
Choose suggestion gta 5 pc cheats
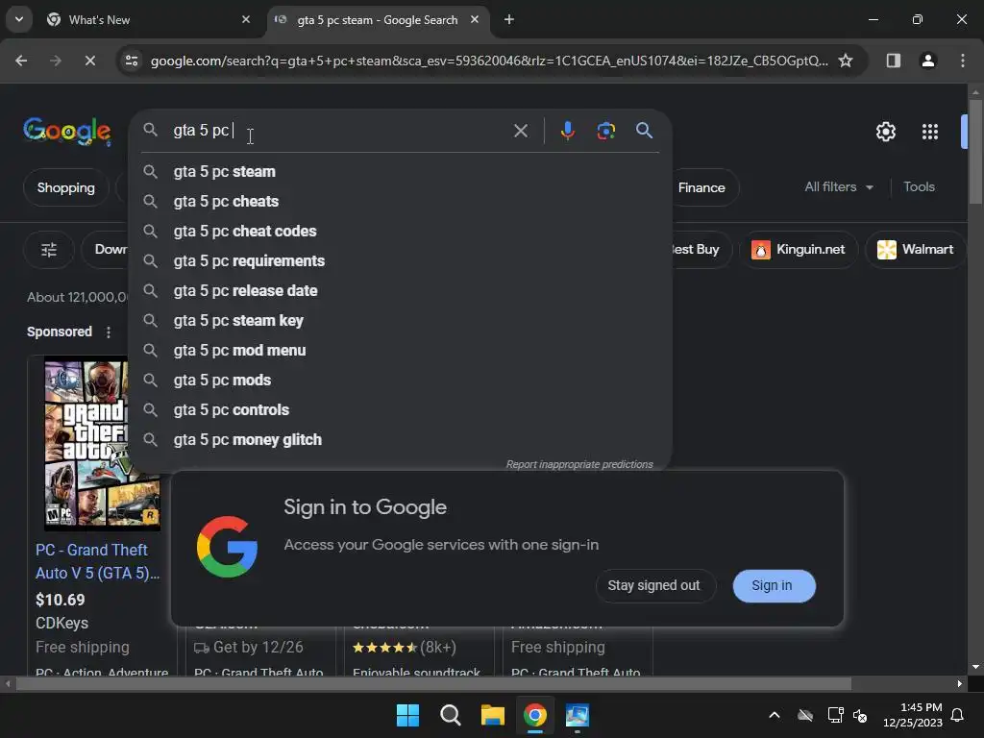pos(400,202)
